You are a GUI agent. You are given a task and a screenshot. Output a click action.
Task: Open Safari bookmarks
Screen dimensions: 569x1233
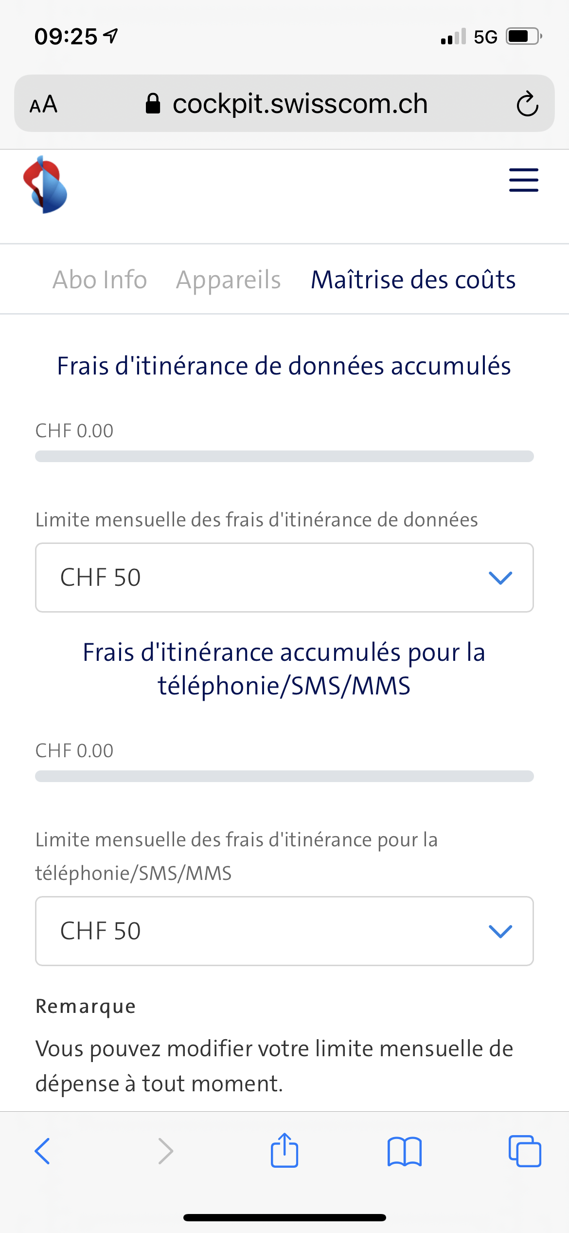tap(405, 1151)
